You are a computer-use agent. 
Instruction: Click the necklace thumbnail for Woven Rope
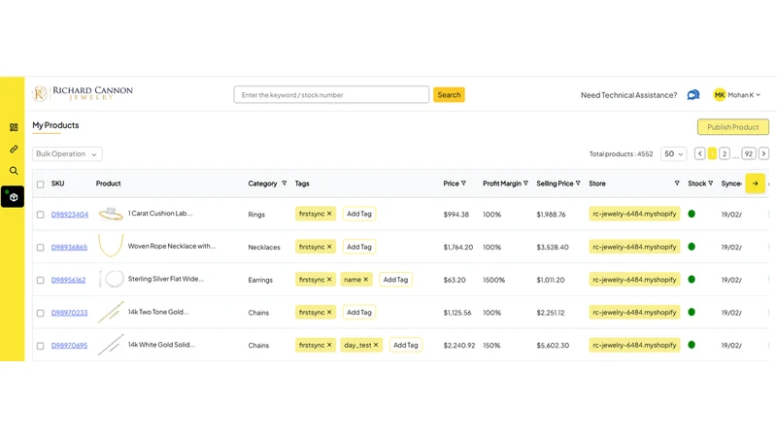(x=111, y=246)
